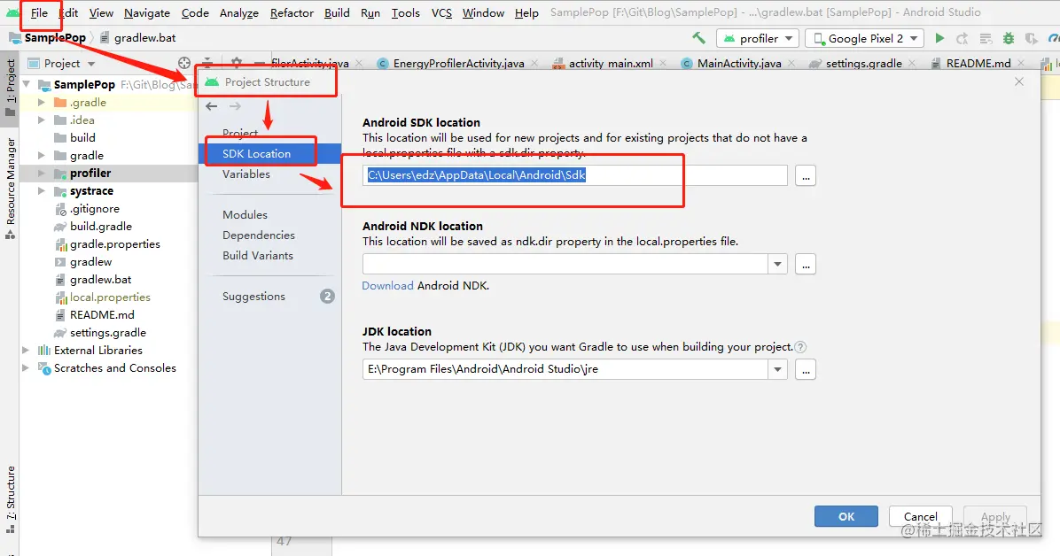
Task: Close the settings.gradle editor tab
Action: (912, 64)
